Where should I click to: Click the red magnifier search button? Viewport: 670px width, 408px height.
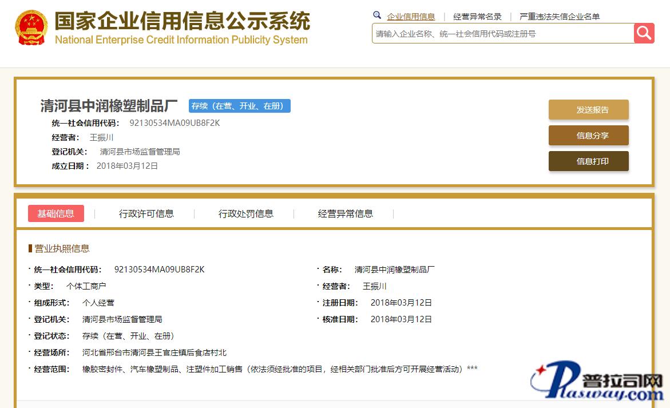coord(644,33)
